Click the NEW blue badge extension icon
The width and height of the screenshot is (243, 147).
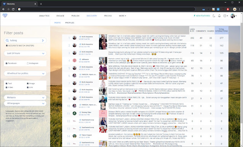pyautogui.click(x=204, y=10)
